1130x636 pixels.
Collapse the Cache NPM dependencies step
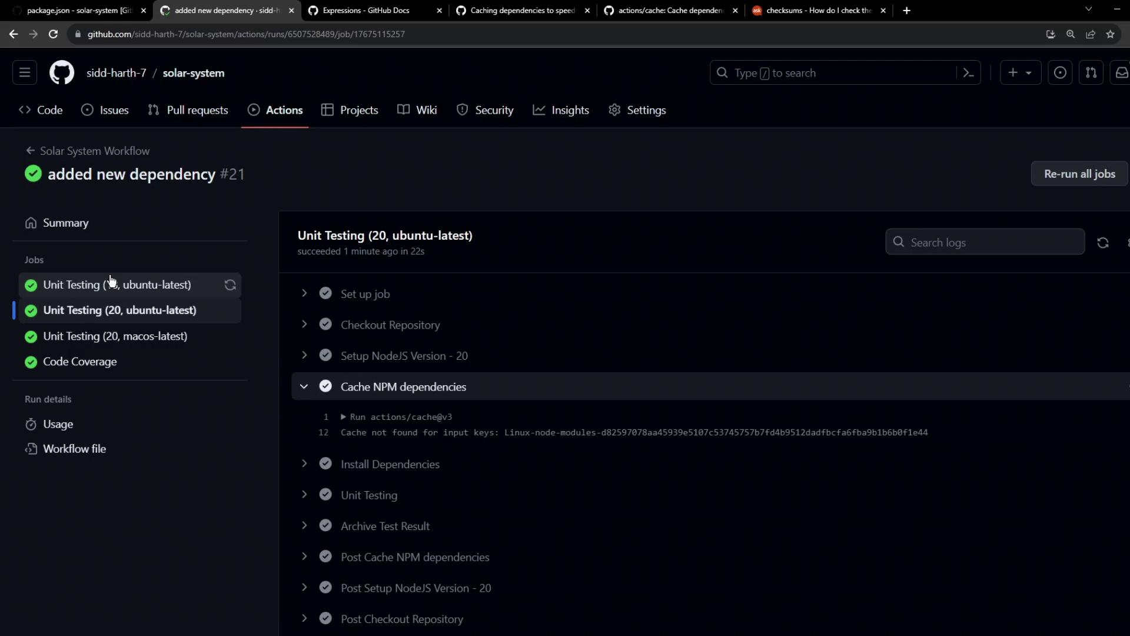click(x=304, y=387)
